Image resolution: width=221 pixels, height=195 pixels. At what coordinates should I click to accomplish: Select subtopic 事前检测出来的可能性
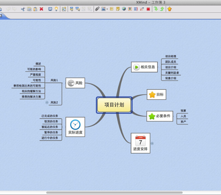(27, 85)
